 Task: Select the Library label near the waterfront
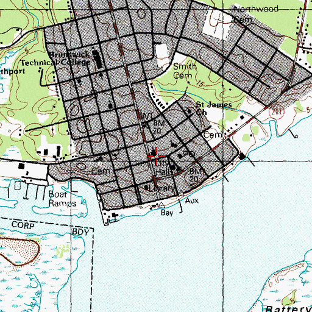pyautogui.click(x=161, y=188)
